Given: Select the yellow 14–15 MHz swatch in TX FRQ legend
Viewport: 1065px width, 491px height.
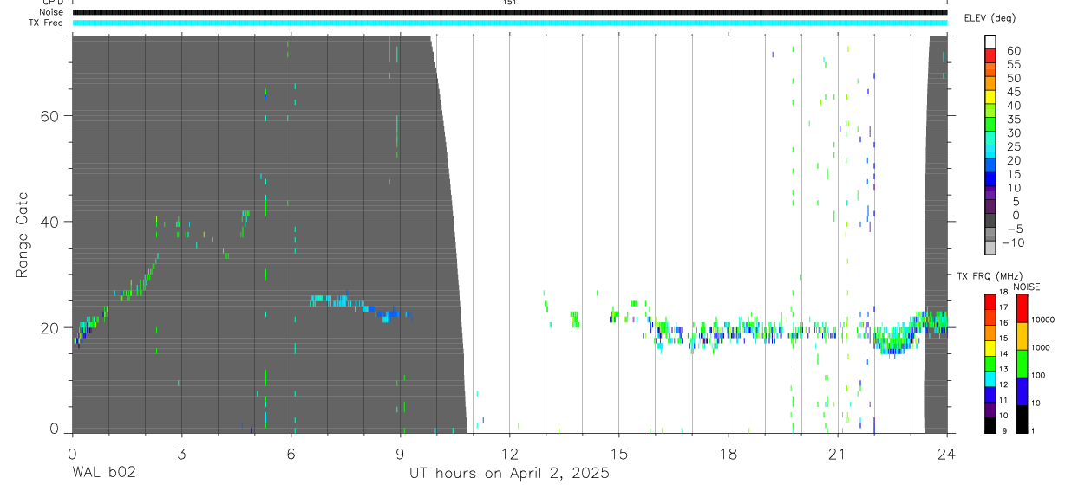Looking at the screenshot, I should pos(990,347).
